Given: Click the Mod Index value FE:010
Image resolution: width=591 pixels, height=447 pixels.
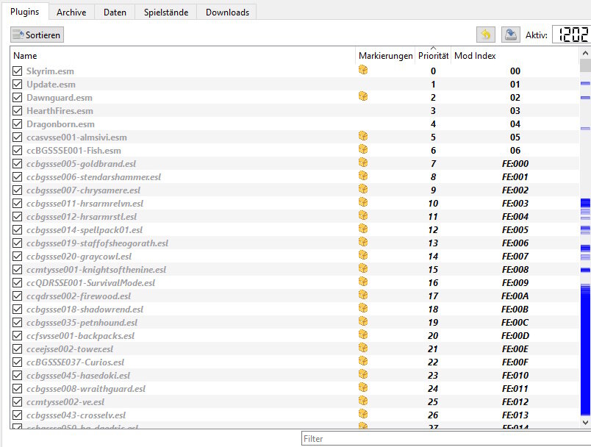Looking at the screenshot, I should (x=515, y=376).
